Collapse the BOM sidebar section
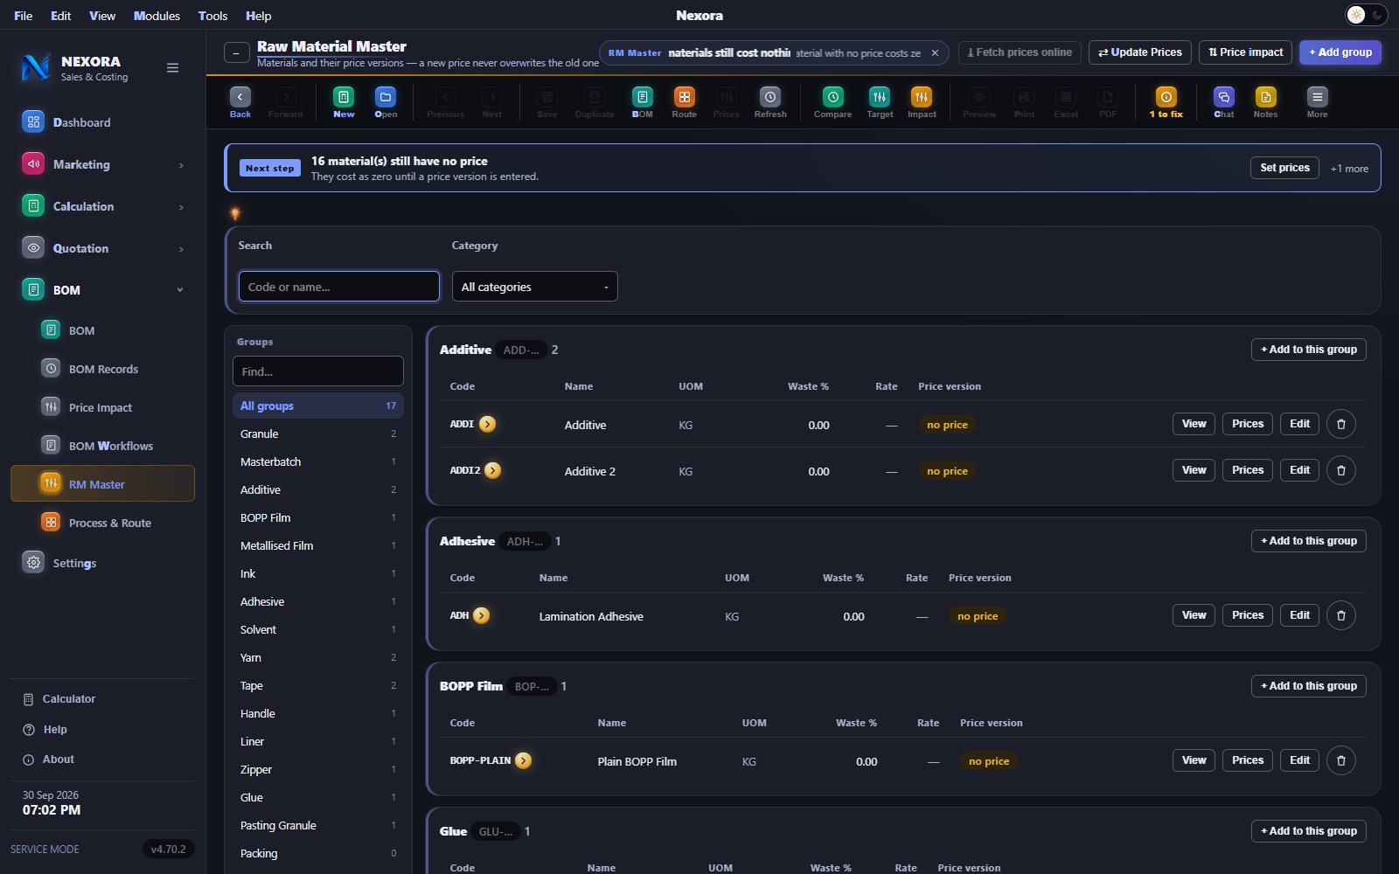The width and height of the screenshot is (1399, 874). click(181, 290)
